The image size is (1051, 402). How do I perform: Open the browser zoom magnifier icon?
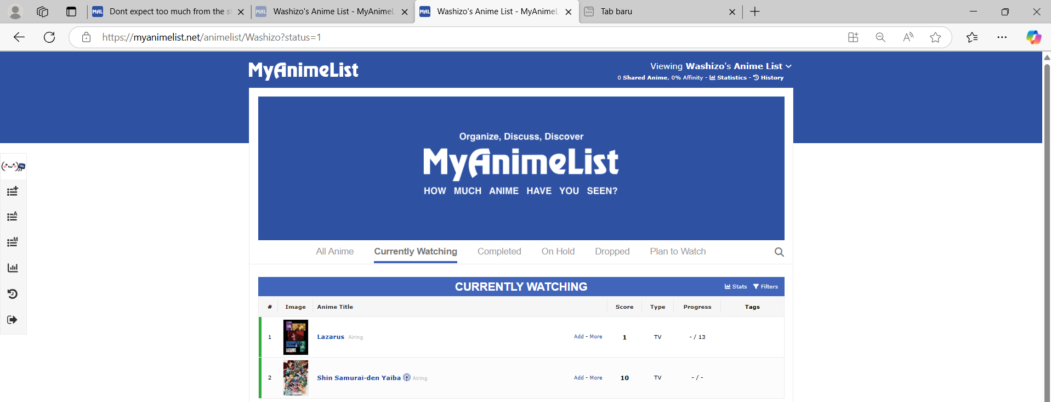pyautogui.click(x=880, y=37)
